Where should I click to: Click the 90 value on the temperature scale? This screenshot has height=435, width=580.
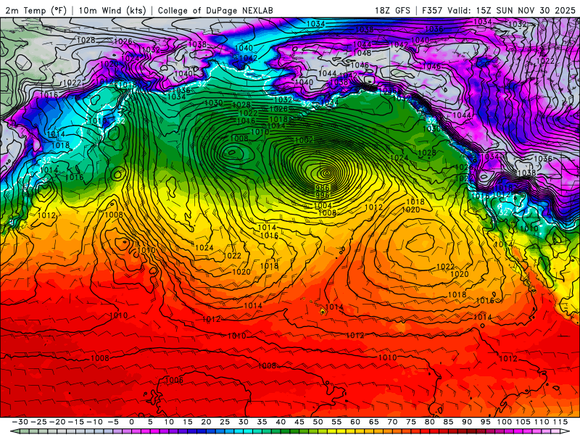coord(467,422)
